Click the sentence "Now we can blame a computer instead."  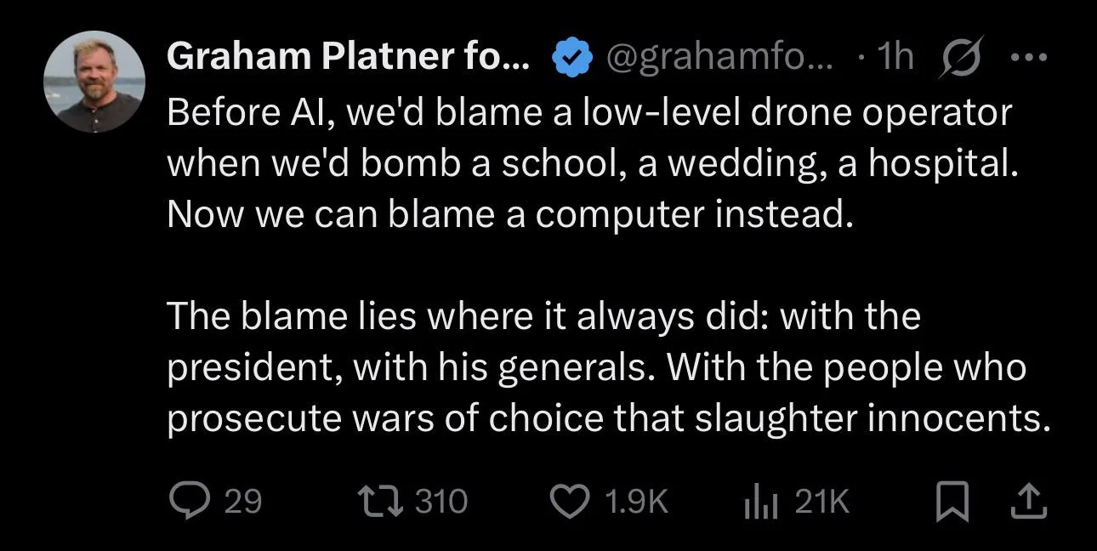click(509, 213)
